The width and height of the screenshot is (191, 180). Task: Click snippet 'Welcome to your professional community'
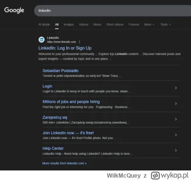pyautogui.click(x=66, y=54)
